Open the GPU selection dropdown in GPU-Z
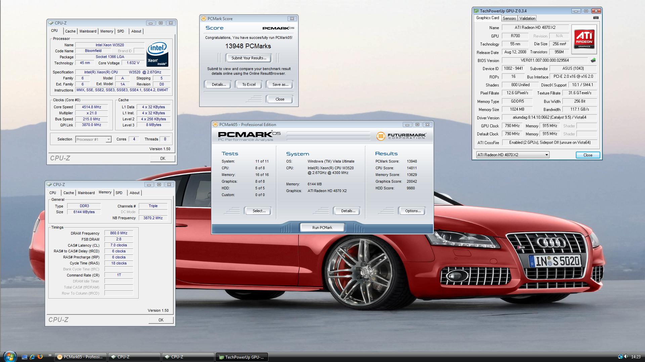This screenshot has height=362, width=645. 513,155
